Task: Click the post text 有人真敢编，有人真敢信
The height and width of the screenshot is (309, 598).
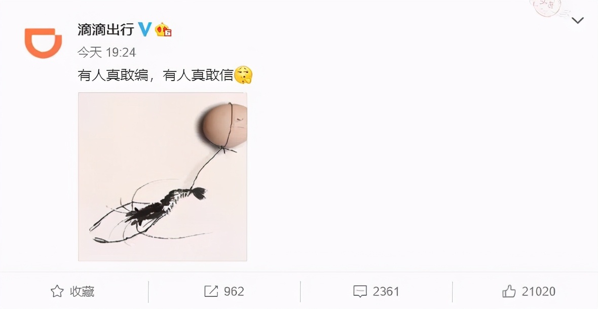Action: coord(155,75)
